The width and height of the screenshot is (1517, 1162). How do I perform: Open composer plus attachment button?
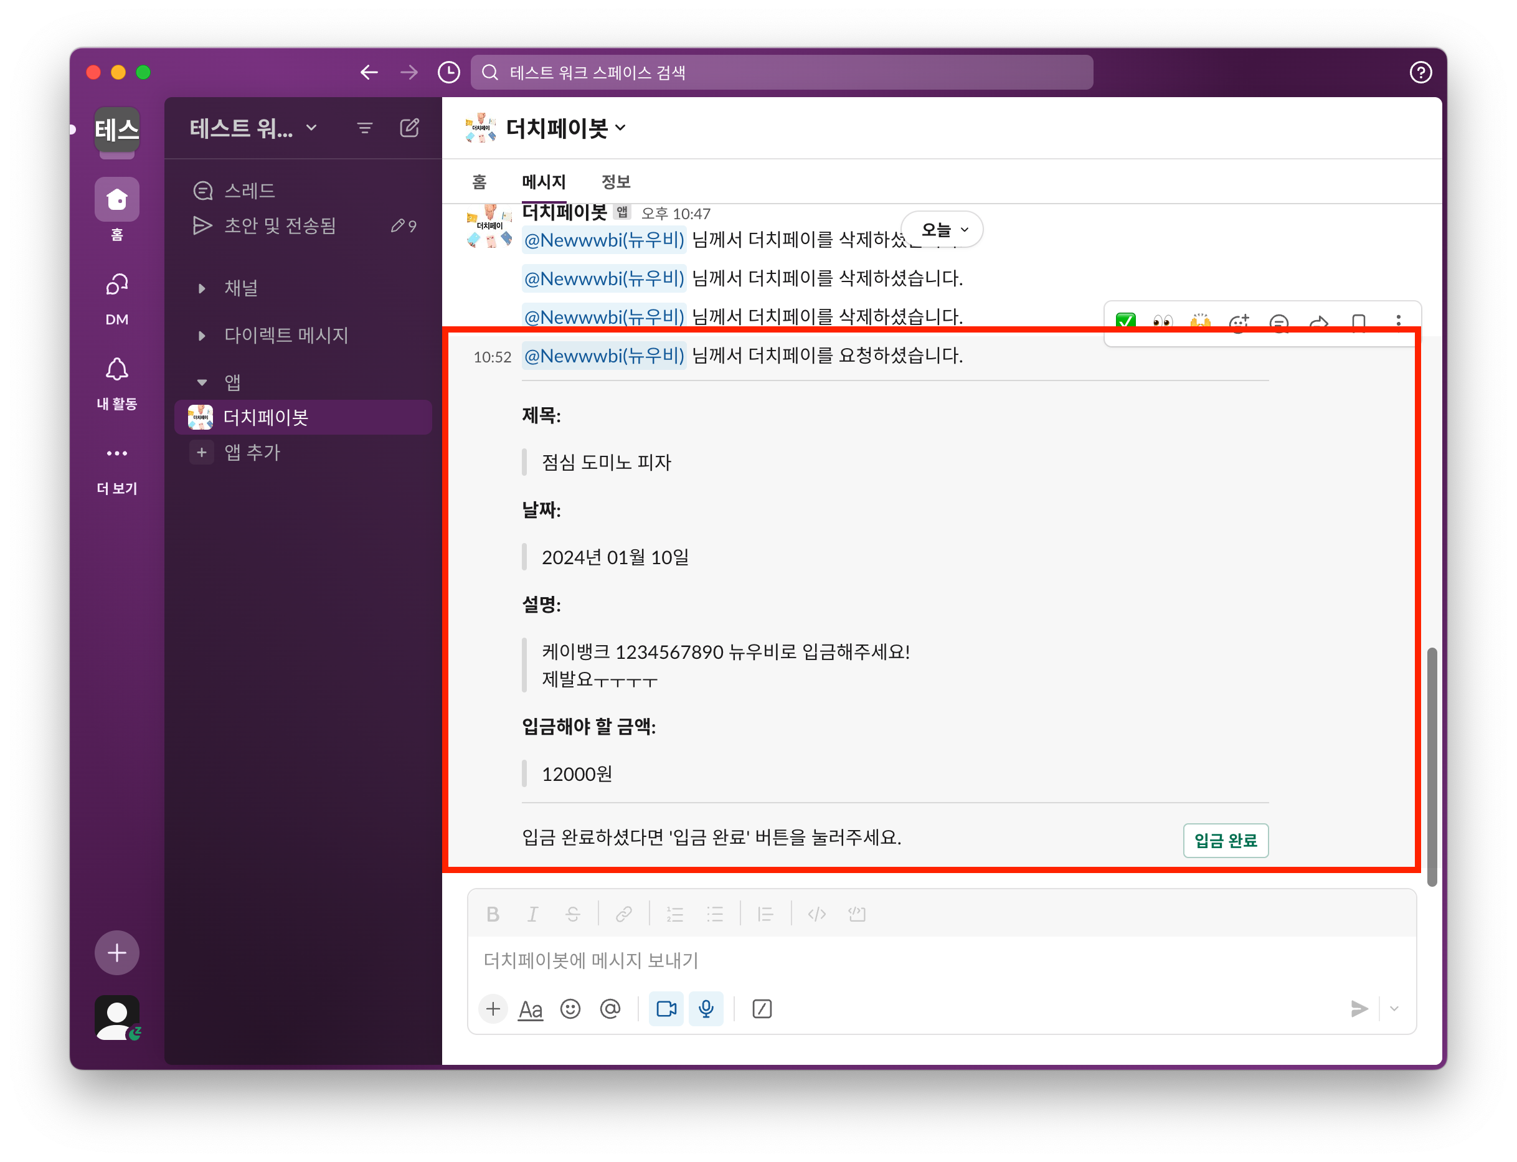point(493,1008)
